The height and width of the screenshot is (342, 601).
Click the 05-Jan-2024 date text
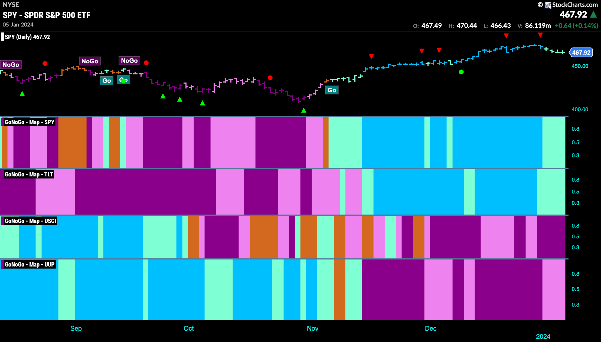[18, 25]
